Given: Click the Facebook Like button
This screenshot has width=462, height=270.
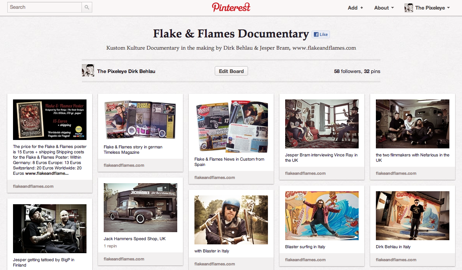Looking at the screenshot, I should pyautogui.click(x=320, y=34).
